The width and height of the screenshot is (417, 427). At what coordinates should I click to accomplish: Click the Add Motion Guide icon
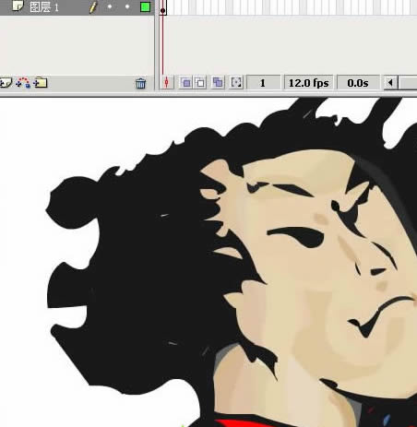(x=23, y=83)
